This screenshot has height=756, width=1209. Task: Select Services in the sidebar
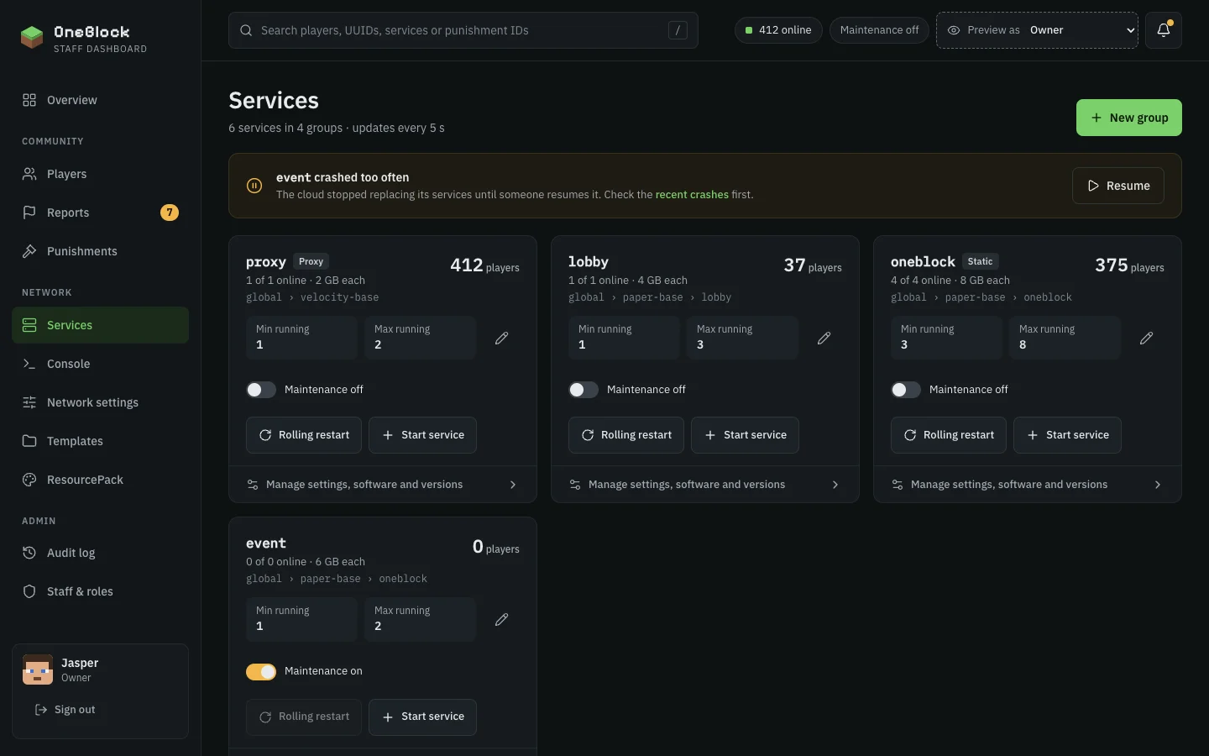coord(101,325)
